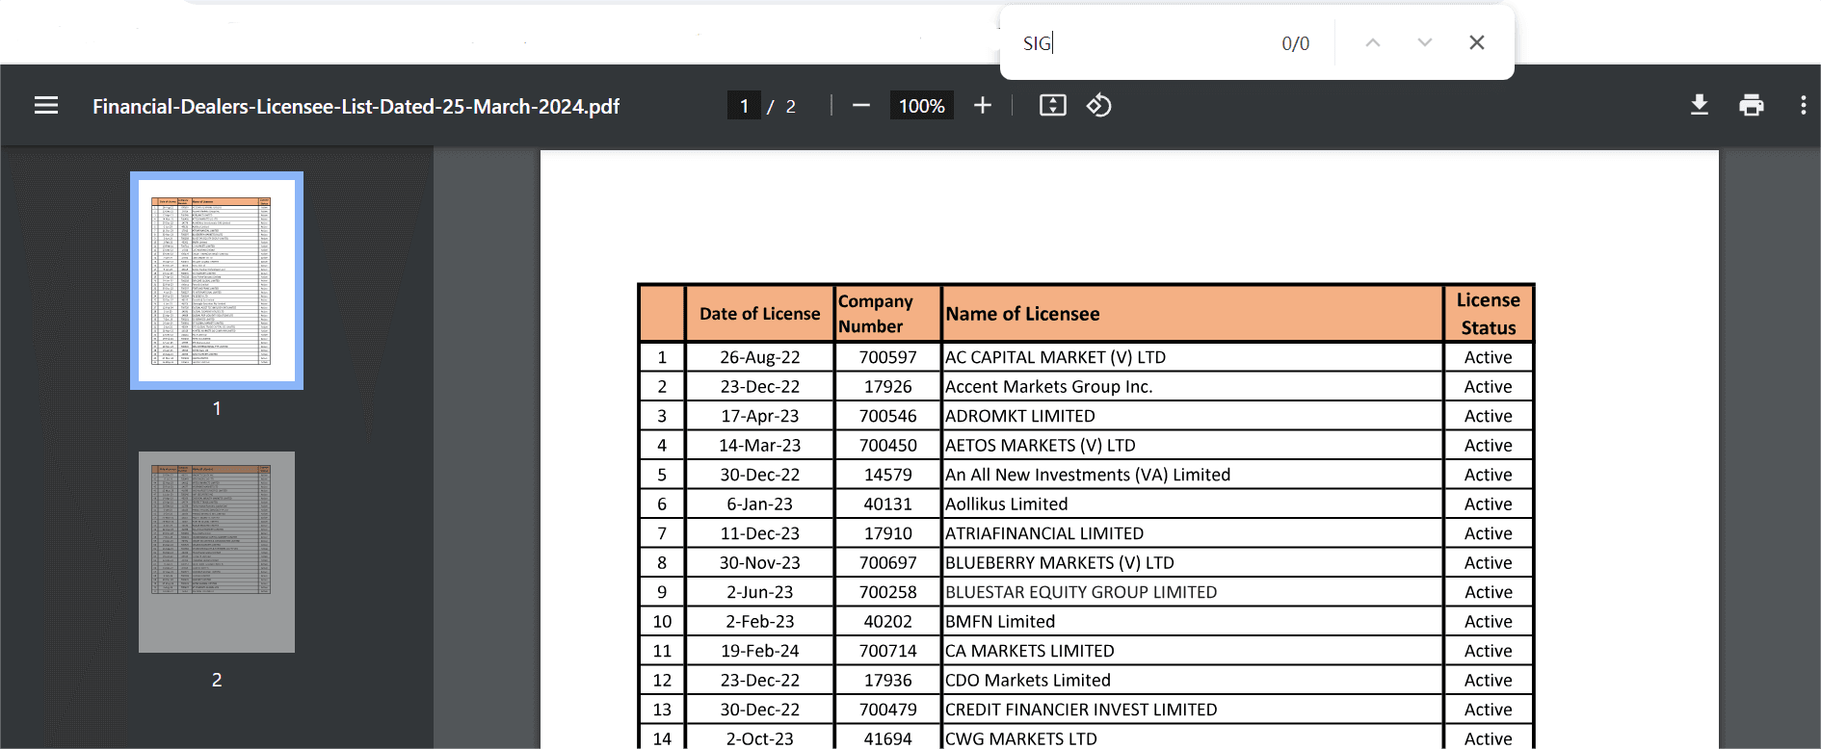1821x749 pixels.
Task: Click company number '700479'
Action: tap(888, 710)
